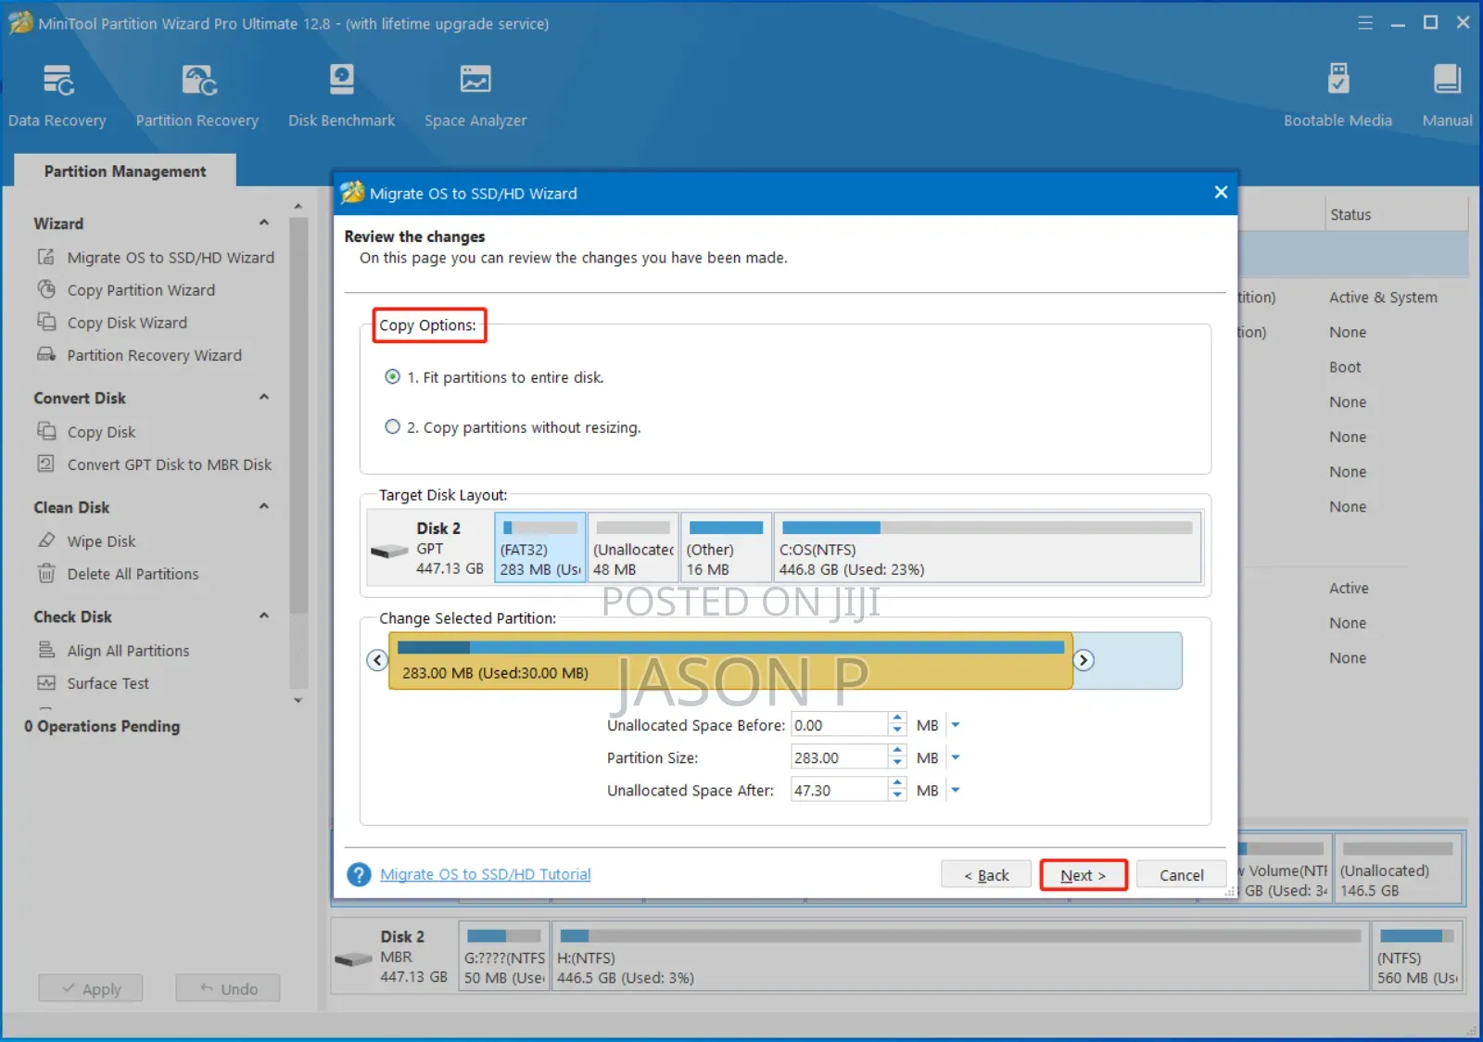Open the Data Recovery tool
Image resolution: width=1483 pixels, height=1042 pixels.
(x=57, y=95)
